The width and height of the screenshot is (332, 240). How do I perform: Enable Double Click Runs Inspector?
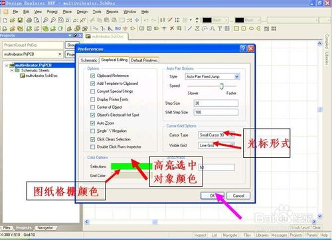click(x=92, y=147)
